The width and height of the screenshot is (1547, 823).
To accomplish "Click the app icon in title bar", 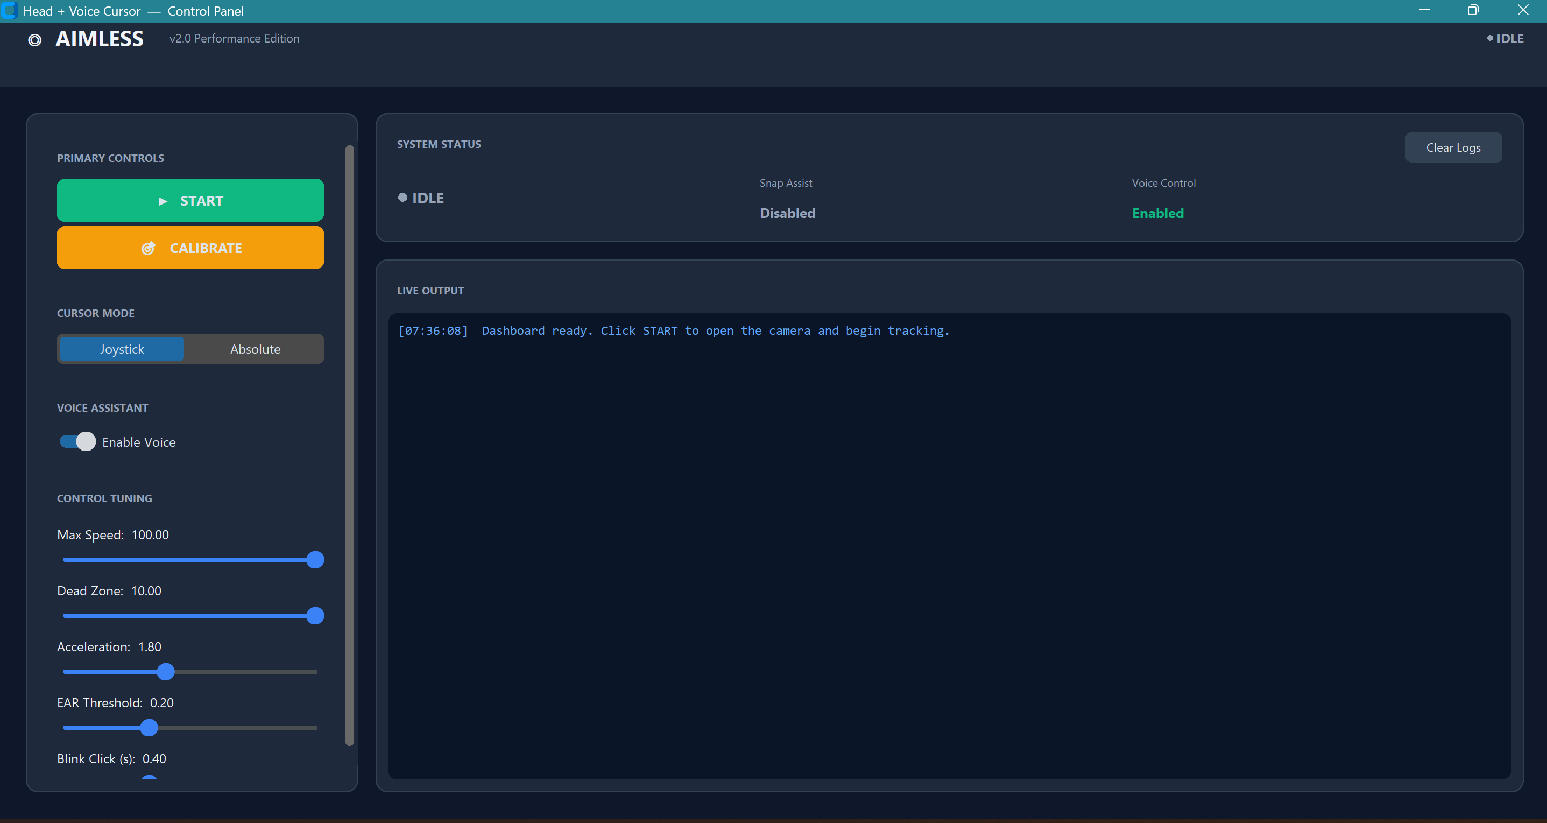I will (10, 11).
